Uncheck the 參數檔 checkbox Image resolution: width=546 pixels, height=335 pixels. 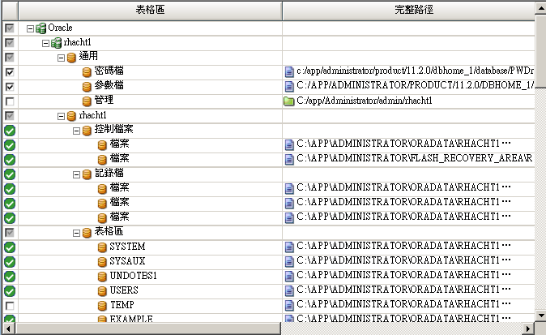10,87
